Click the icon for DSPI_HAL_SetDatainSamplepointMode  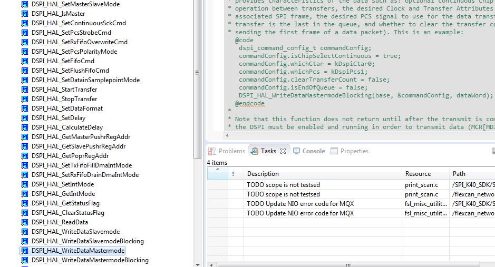click(x=24, y=80)
